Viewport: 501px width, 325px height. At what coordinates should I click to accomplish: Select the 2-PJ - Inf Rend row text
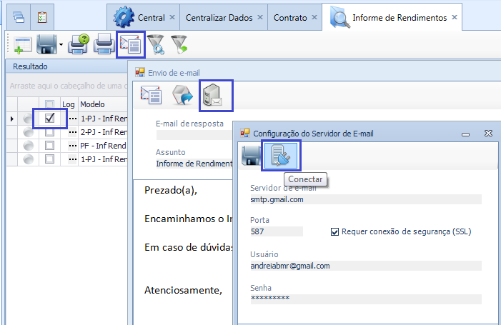click(104, 132)
